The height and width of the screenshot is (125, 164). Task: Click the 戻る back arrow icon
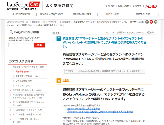click(54, 33)
